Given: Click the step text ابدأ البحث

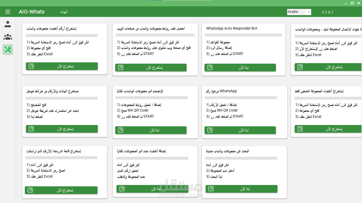Looking at the screenshot, I should [x=216, y=177].
